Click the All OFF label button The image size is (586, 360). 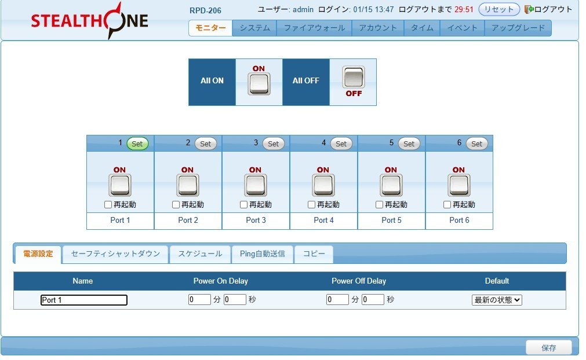tap(306, 82)
